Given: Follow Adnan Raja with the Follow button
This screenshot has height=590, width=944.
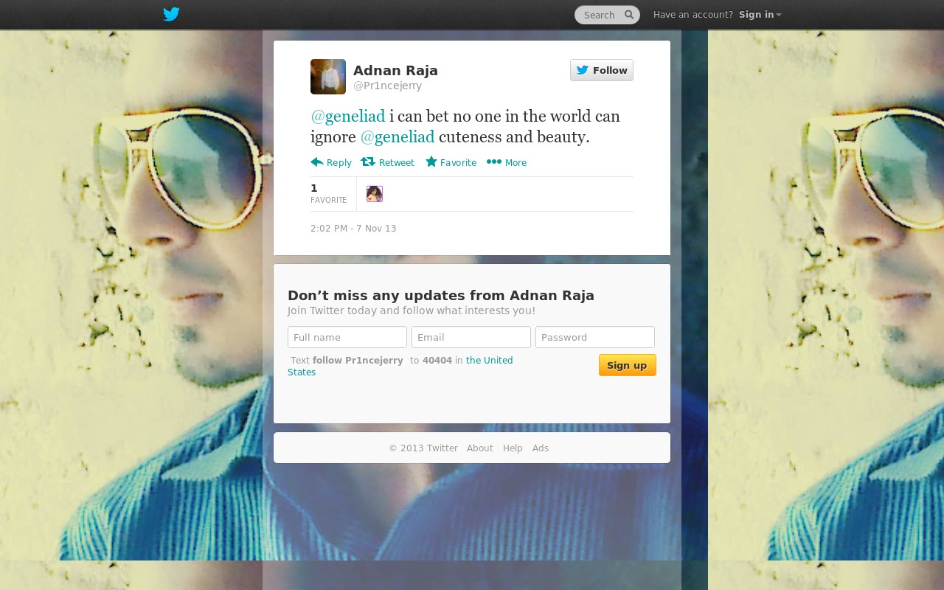Looking at the screenshot, I should (x=602, y=70).
